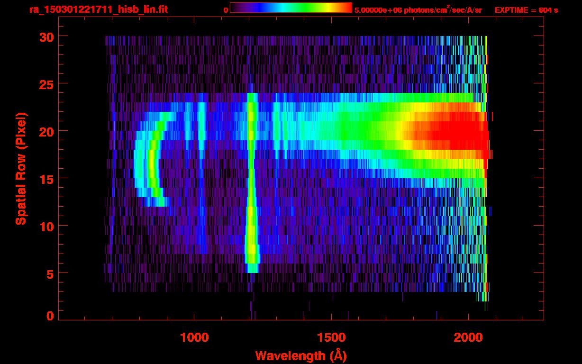Click x-axis tick label 1000
582x364 pixels.
[194, 337]
